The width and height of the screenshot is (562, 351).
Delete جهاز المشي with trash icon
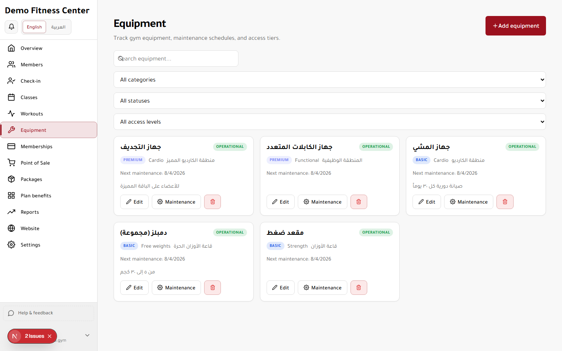pyautogui.click(x=505, y=202)
